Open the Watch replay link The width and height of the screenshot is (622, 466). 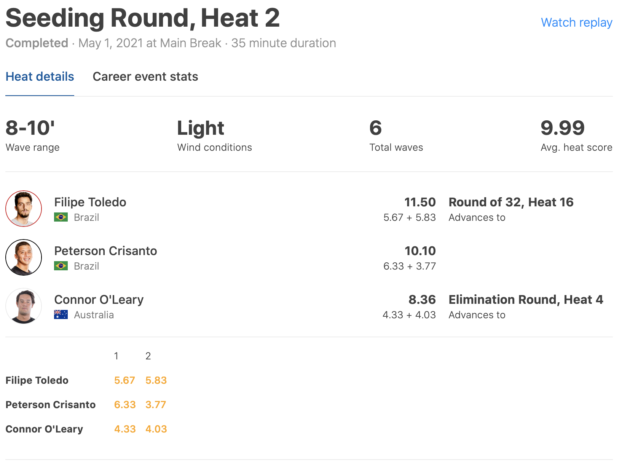576,22
